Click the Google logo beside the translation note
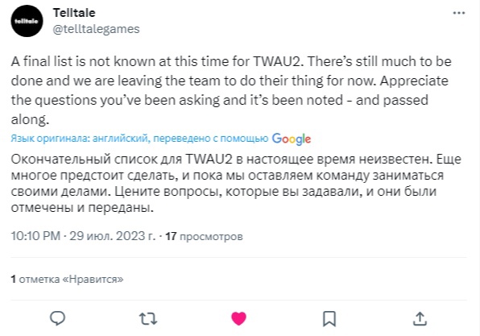 [x=292, y=139]
